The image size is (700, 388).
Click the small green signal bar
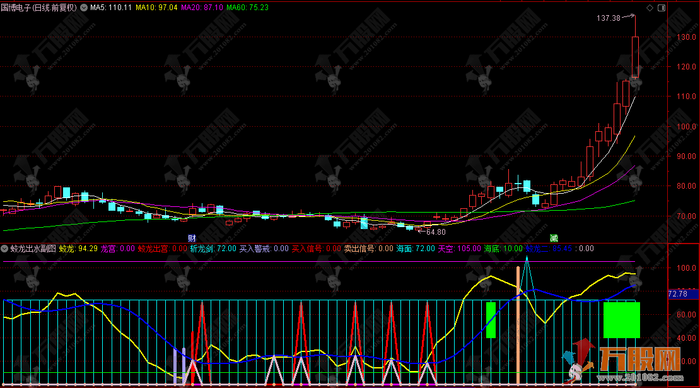[491, 320]
